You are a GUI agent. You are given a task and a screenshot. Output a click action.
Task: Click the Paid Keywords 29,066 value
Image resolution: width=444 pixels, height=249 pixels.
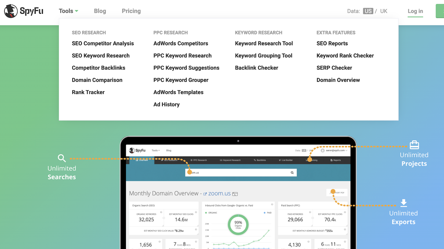click(295, 220)
